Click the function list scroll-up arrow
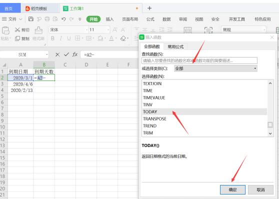Viewport: 279px width, 199px height. pyautogui.click(x=270, y=83)
